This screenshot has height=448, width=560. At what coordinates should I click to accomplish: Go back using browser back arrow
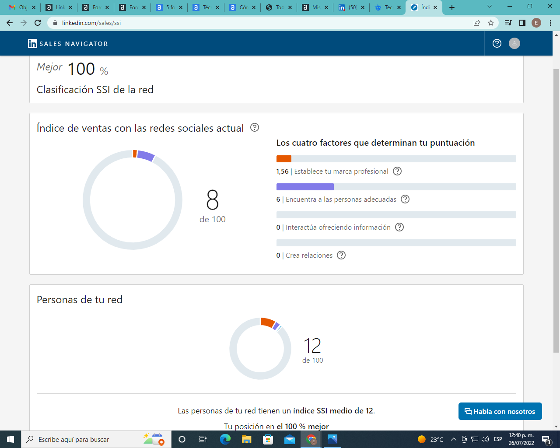[10, 23]
